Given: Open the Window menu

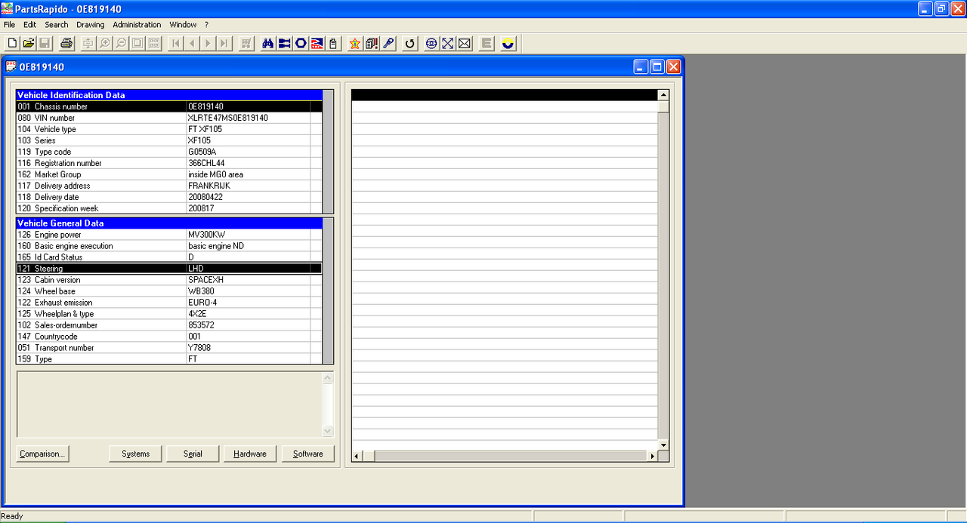Looking at the screenshot, I should (183, 25).
